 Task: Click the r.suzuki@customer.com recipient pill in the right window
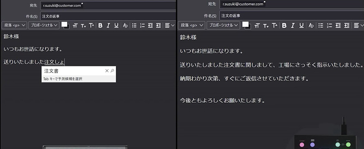click(x=243, y=4)
